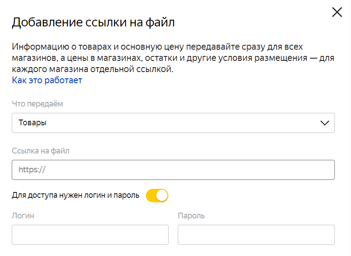The height and width of the screenshot is (256, 351).
Task: Open the "Как это работает" help link
Action: coord(47,81)
